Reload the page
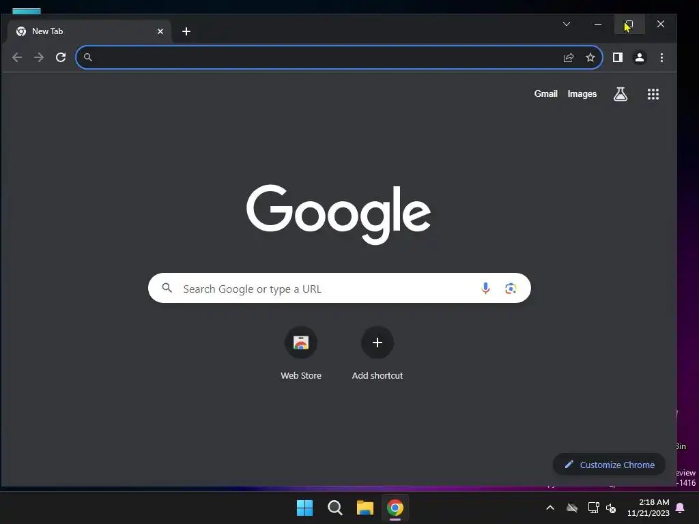699x524 pixels. click(61, 57)
